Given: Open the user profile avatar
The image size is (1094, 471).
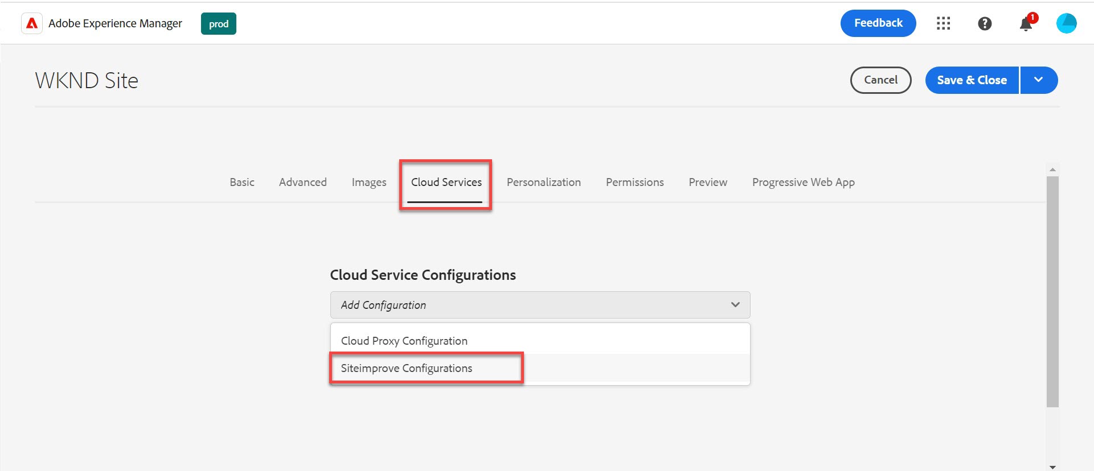Looking at the screenshot, I should [x=1067, y=23].
